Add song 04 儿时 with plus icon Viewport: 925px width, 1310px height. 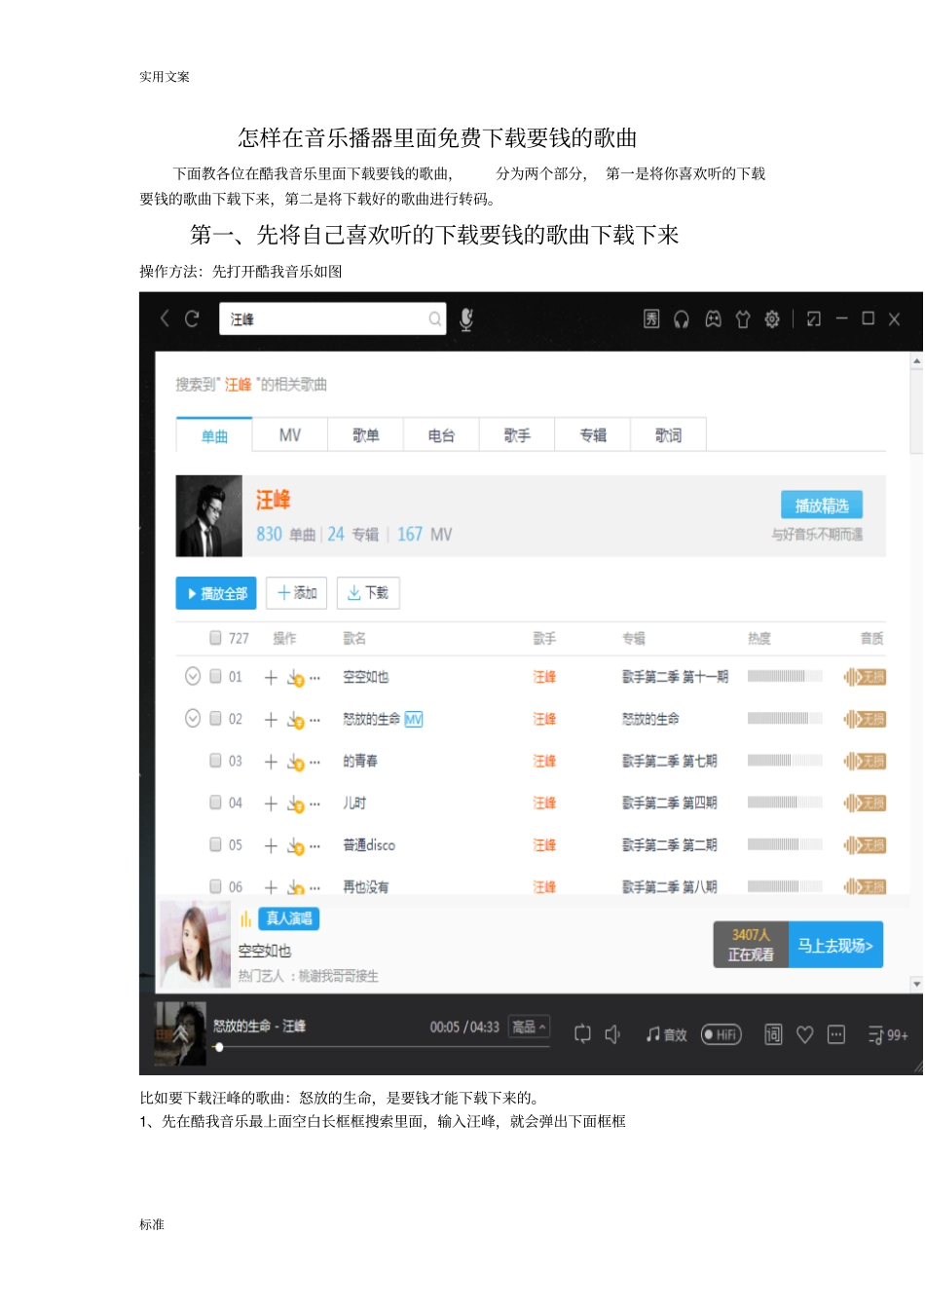tap(271, 804)
